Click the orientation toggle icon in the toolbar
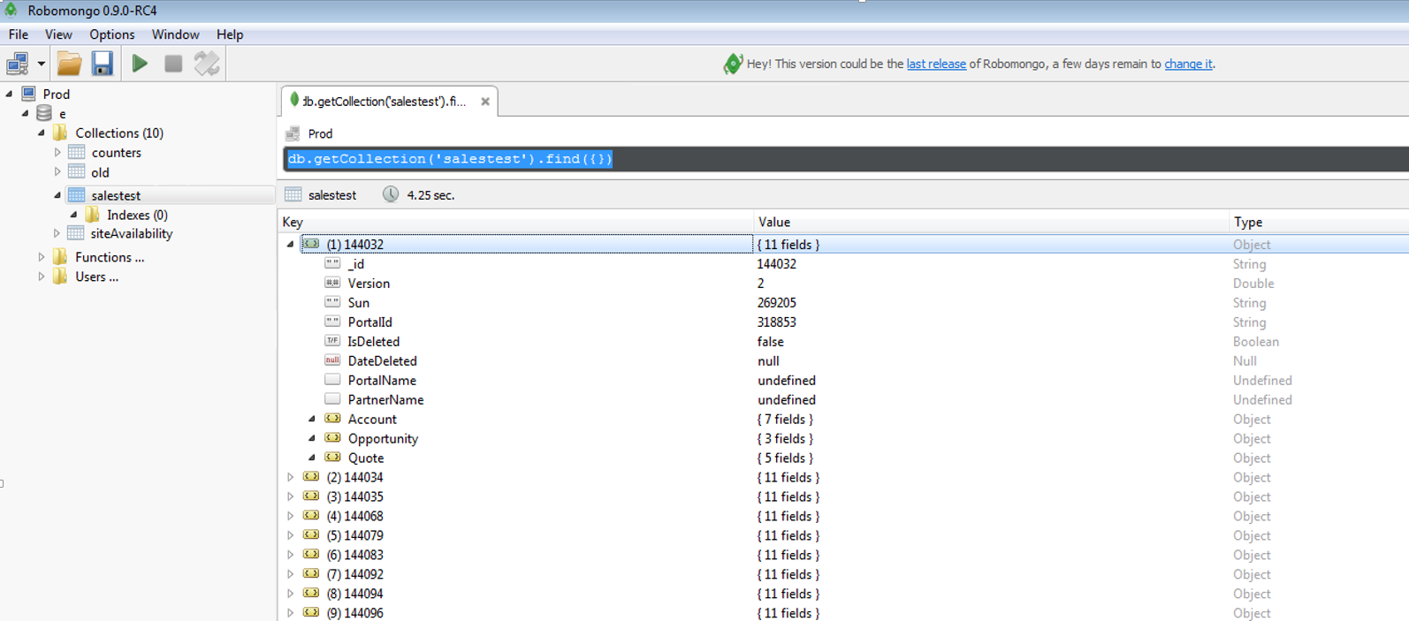 (207, 64)
